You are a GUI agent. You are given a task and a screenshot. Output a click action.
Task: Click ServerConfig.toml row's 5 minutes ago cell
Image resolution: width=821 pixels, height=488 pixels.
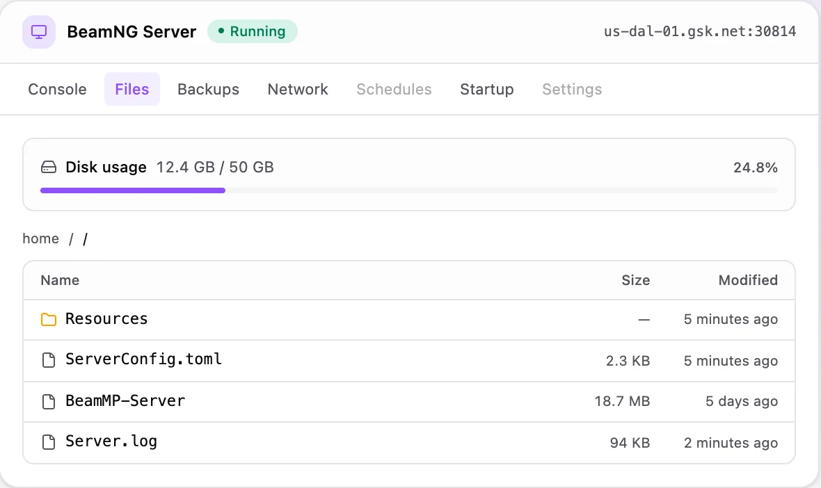click(x=731, y=361)
